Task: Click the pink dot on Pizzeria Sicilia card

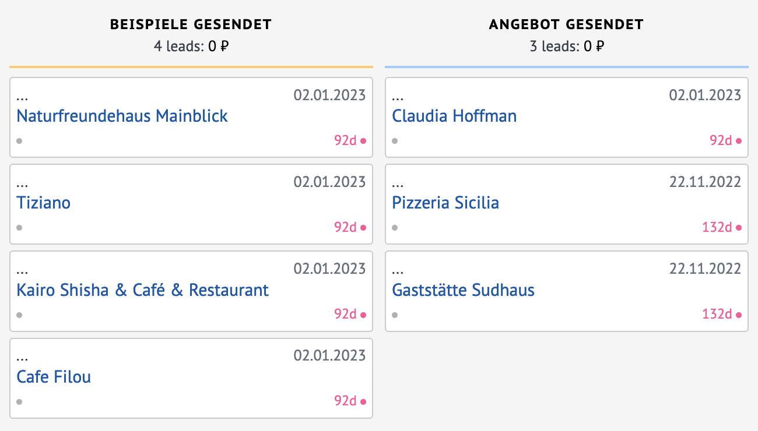Action: point(739,228)
